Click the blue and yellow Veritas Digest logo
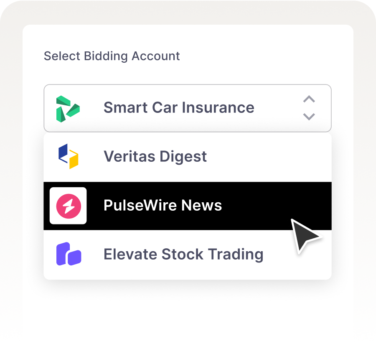The image size is (376, 349). click(68, 156)
